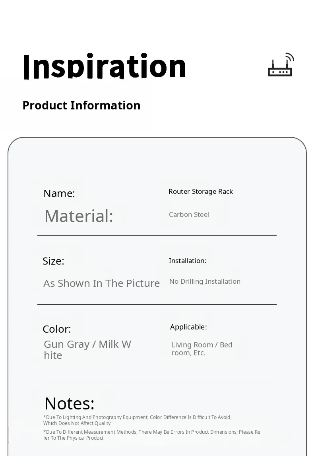Select the Living Room / Bedroom text
Viewport: 314px width, 456px height.
tap(202, 349)
